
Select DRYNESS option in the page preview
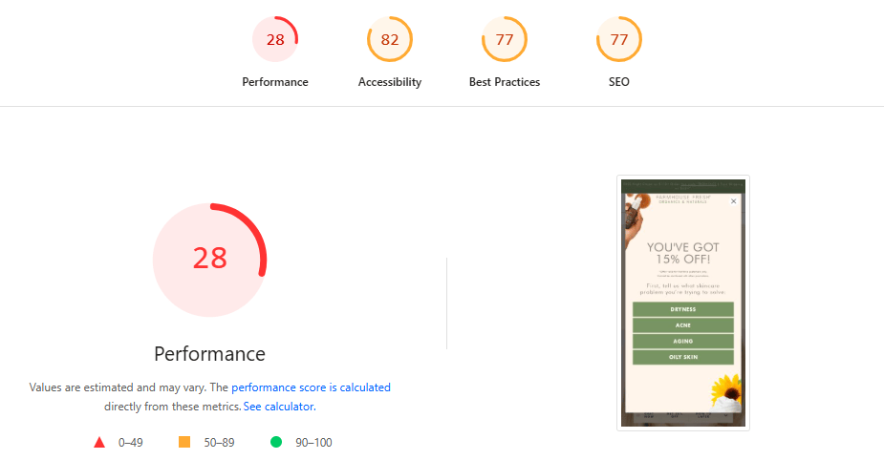682,309
